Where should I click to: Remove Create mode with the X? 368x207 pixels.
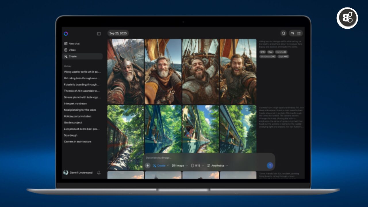click(168, 166)
